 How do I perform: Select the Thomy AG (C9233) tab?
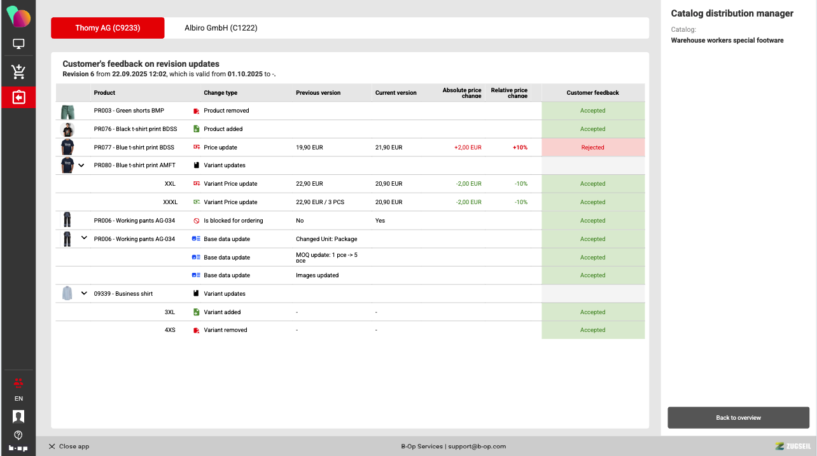click(108, 28)
